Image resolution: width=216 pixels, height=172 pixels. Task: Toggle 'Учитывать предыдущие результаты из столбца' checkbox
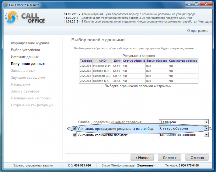point(74,128)
